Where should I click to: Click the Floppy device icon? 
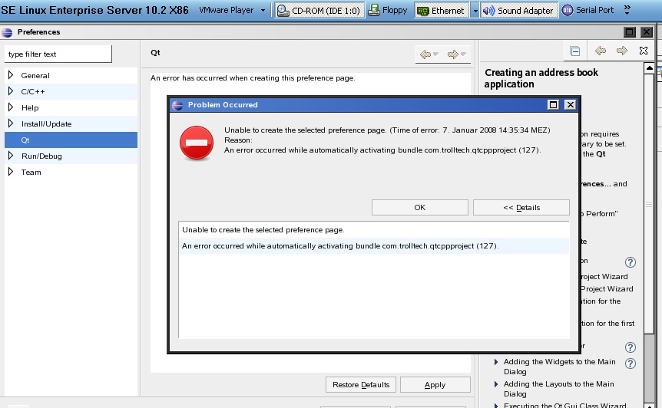tap(374, 10)
